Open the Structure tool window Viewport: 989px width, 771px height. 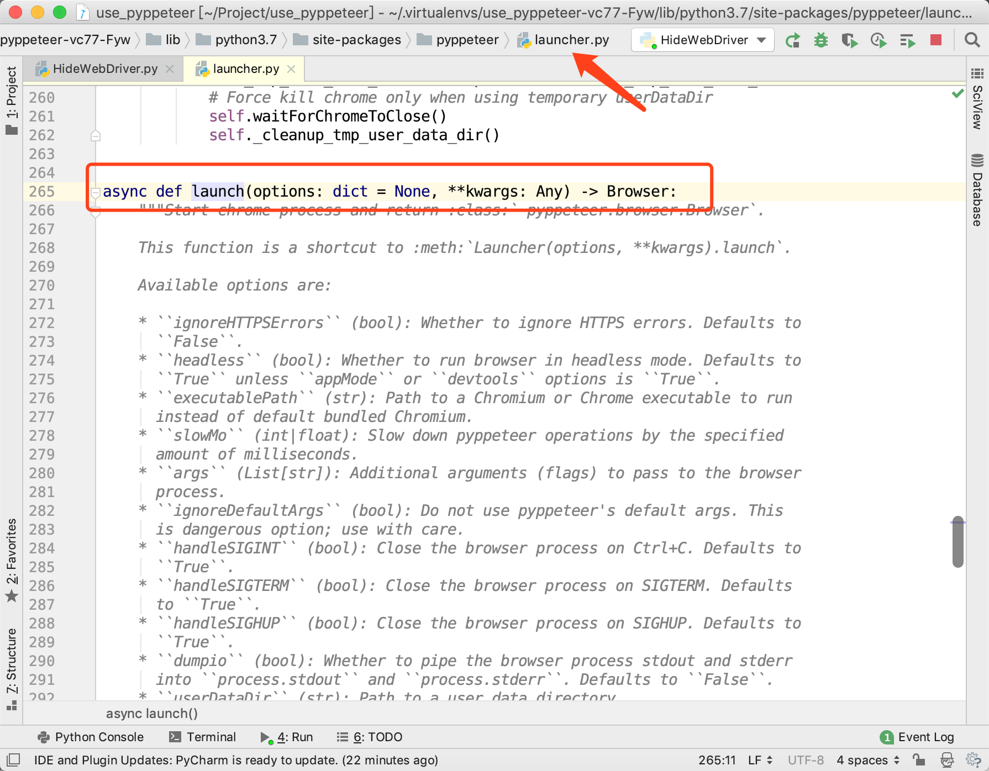pyautogui.click(x=12, y=668)
